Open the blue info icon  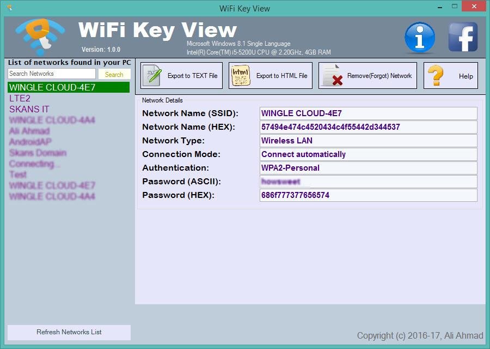[420, 37]
